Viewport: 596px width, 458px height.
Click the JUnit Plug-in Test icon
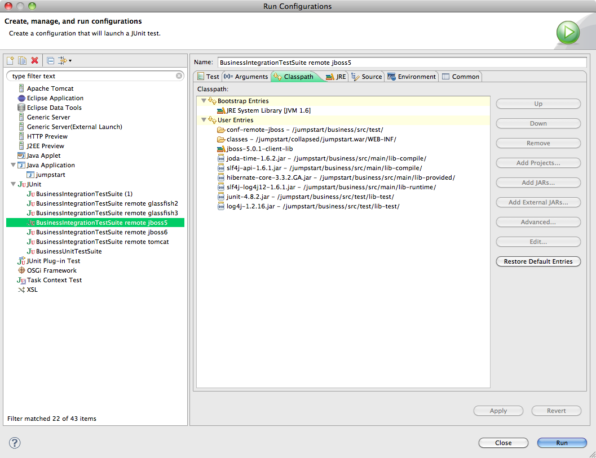(21, 261)
